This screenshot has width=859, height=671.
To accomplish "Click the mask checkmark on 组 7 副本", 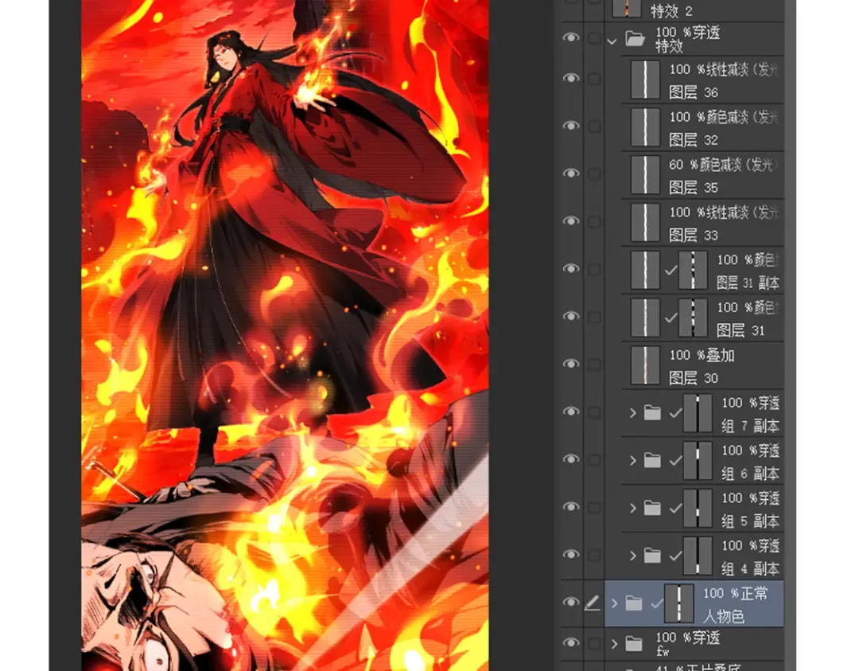I will (675, 413).
